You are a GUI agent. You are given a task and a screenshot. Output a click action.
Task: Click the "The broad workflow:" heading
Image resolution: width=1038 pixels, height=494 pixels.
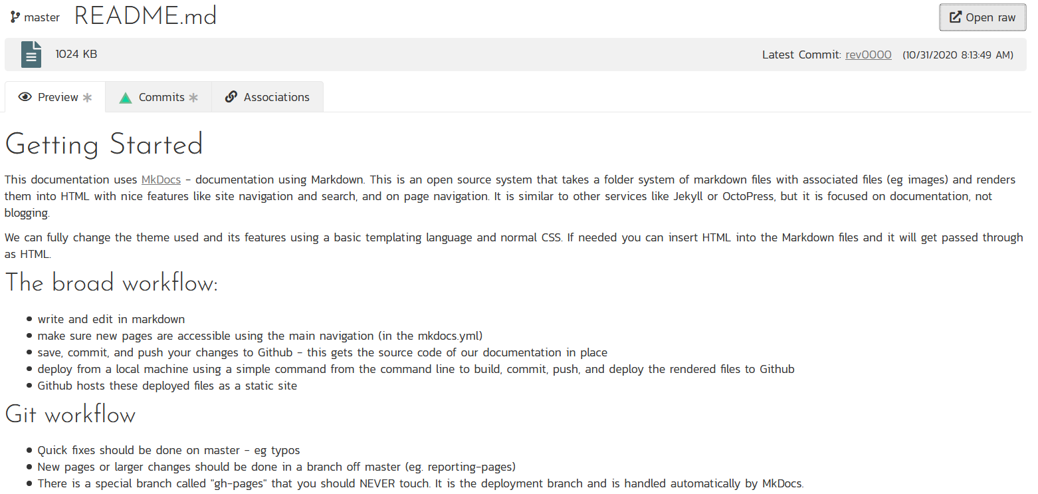coord(111,283)
